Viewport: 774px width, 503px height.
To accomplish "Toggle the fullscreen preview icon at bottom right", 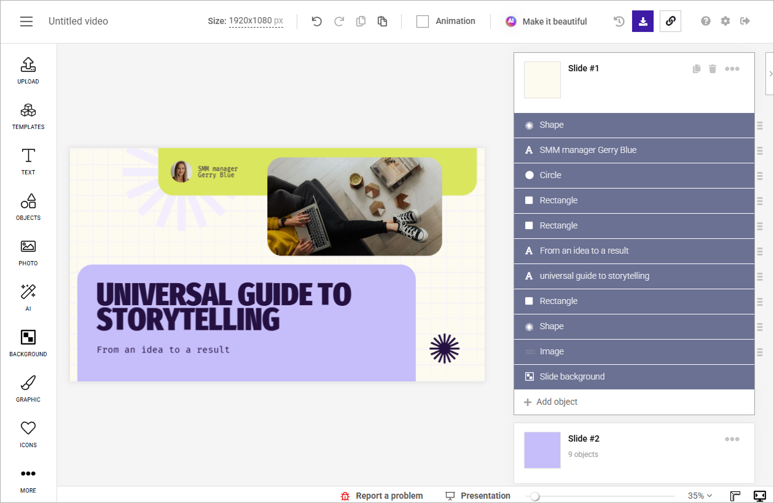I will click(x=759, y=496).
